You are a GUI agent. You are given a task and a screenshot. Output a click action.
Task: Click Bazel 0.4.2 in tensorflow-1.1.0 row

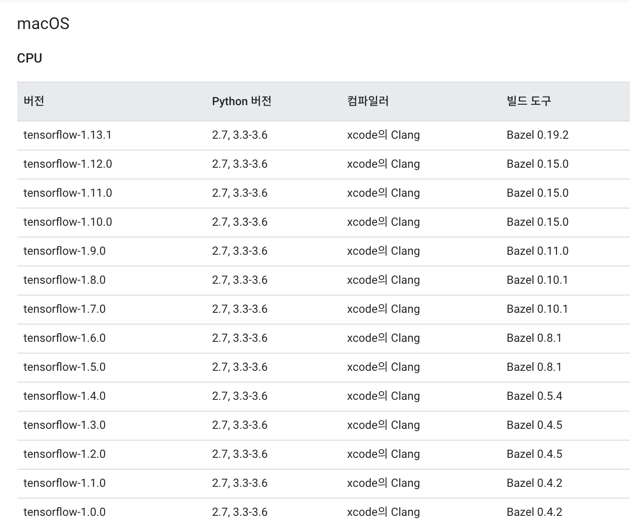pos(534,483)
